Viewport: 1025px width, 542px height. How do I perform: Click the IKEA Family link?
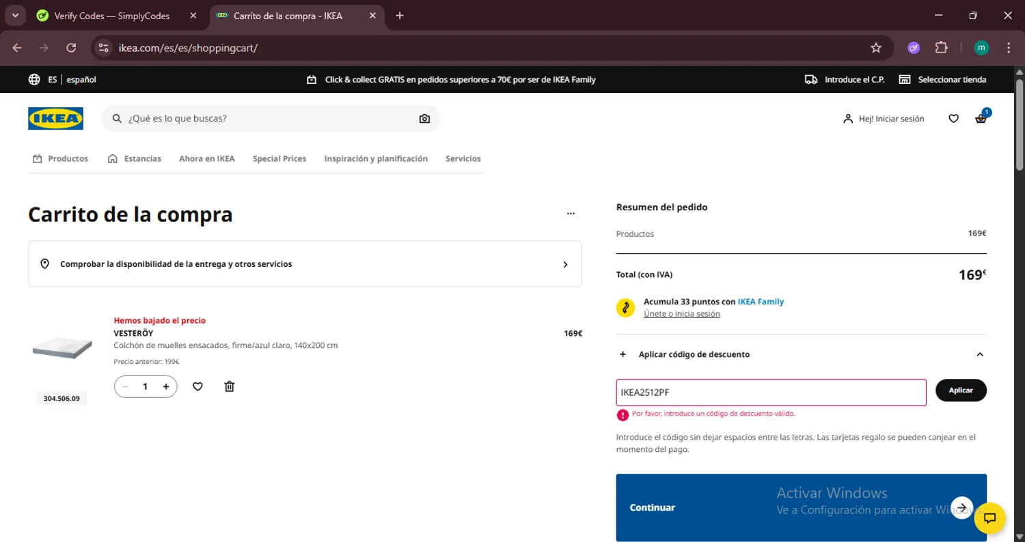tap(761, 302)
